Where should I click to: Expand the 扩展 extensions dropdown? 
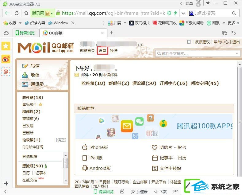tap(125, 23)
